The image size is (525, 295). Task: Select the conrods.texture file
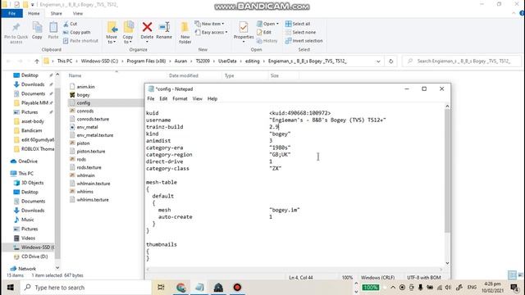93,119
